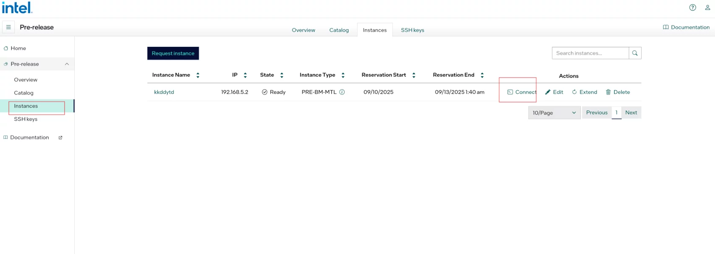Screen dimensions: 715x254
Task: Click the Ready state cell
Action: pyautogui.click(x=274, y=92)
